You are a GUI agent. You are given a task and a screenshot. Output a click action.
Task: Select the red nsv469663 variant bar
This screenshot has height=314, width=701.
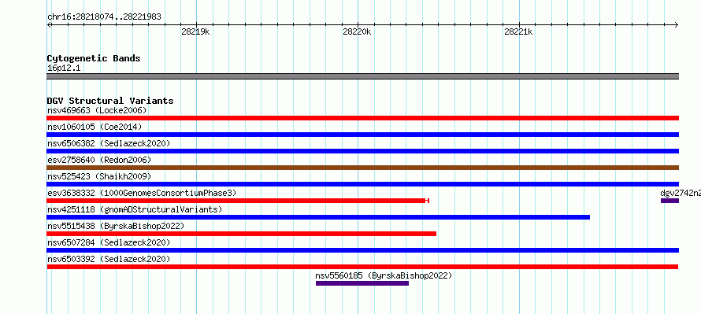coord(362,118)
